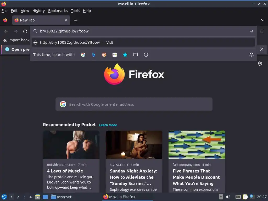Switch to workspace 4 in taskbar
Image resolution: width=268 pixels, height=201 pixels.
pos(31,197)
